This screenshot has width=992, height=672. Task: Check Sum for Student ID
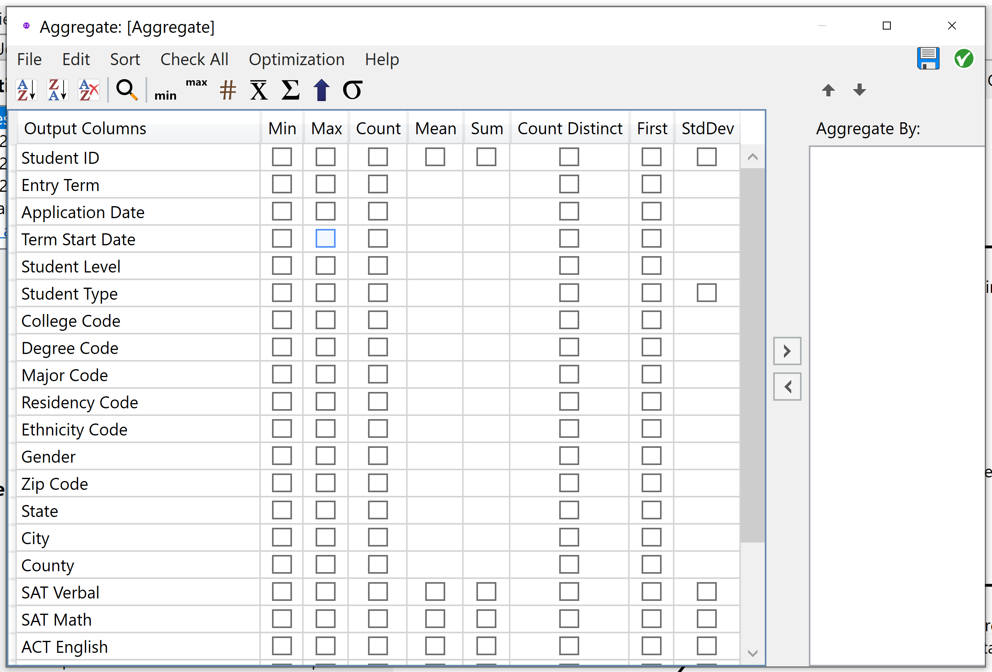coord(486,157)
